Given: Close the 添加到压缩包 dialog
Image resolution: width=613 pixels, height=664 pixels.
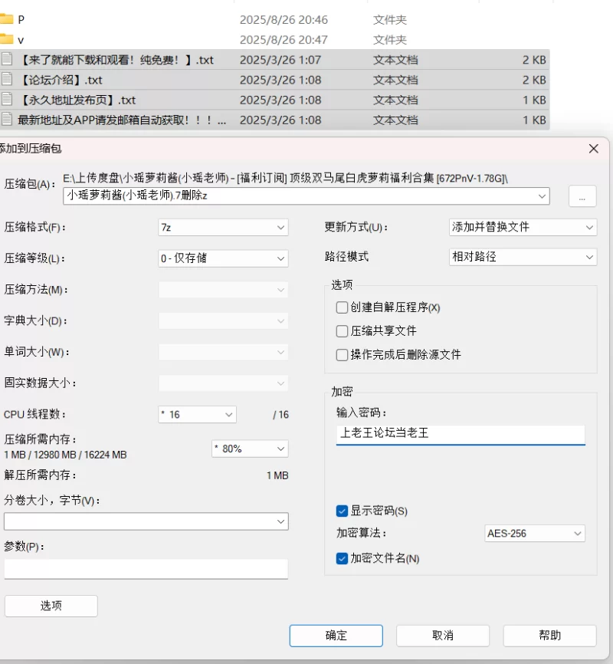Looking at the screenshot, I should pyautogui.click(x=594, y=149).
